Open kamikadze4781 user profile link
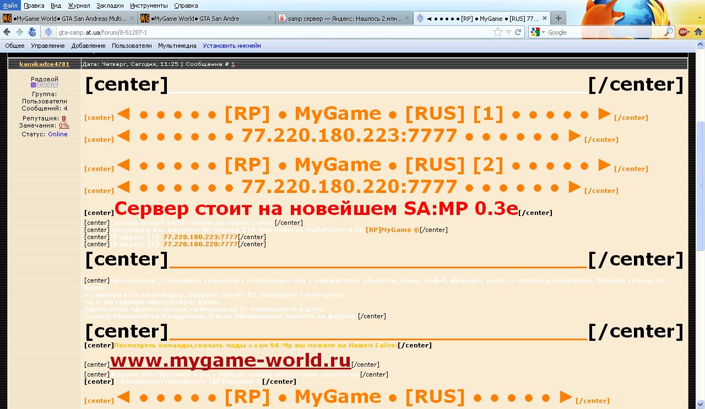 tap(45, 64)
